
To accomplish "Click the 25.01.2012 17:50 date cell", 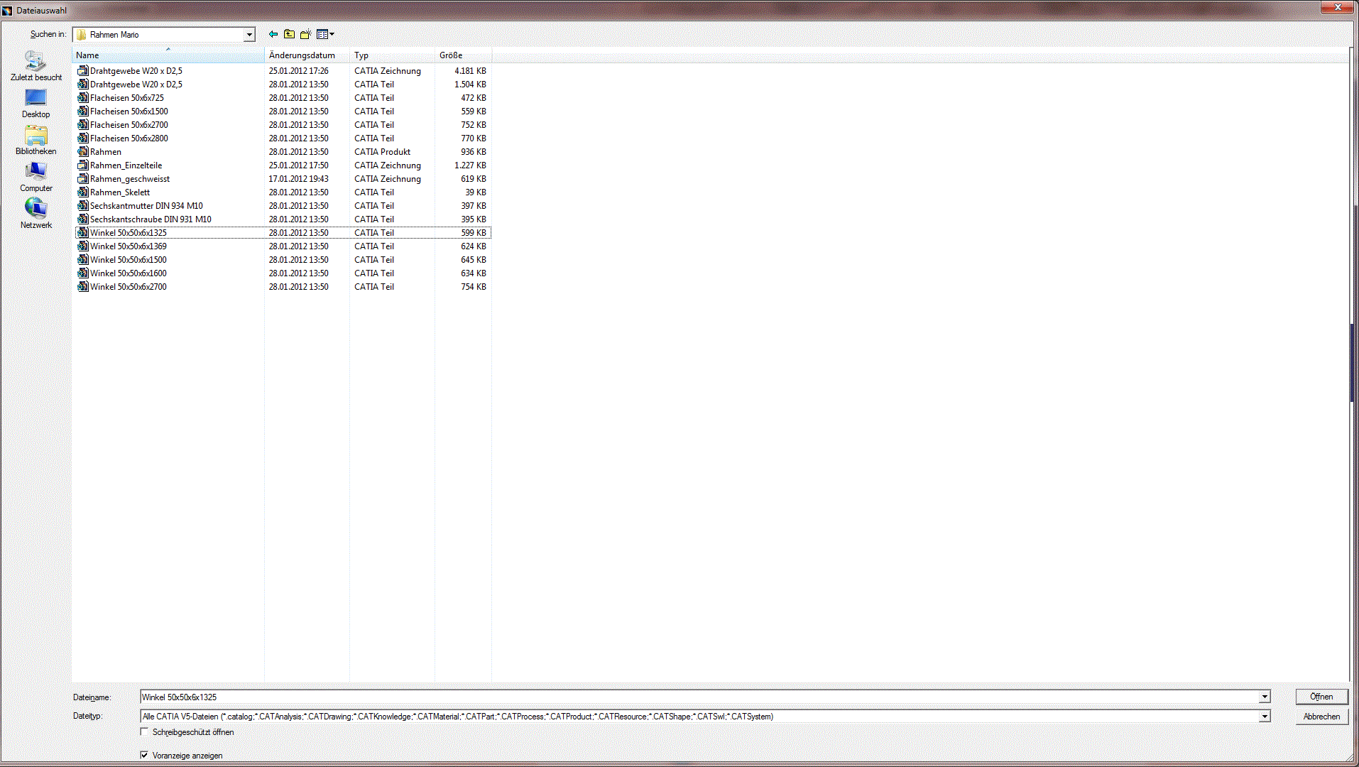I will pyautogui.click(x=298, y=165).
